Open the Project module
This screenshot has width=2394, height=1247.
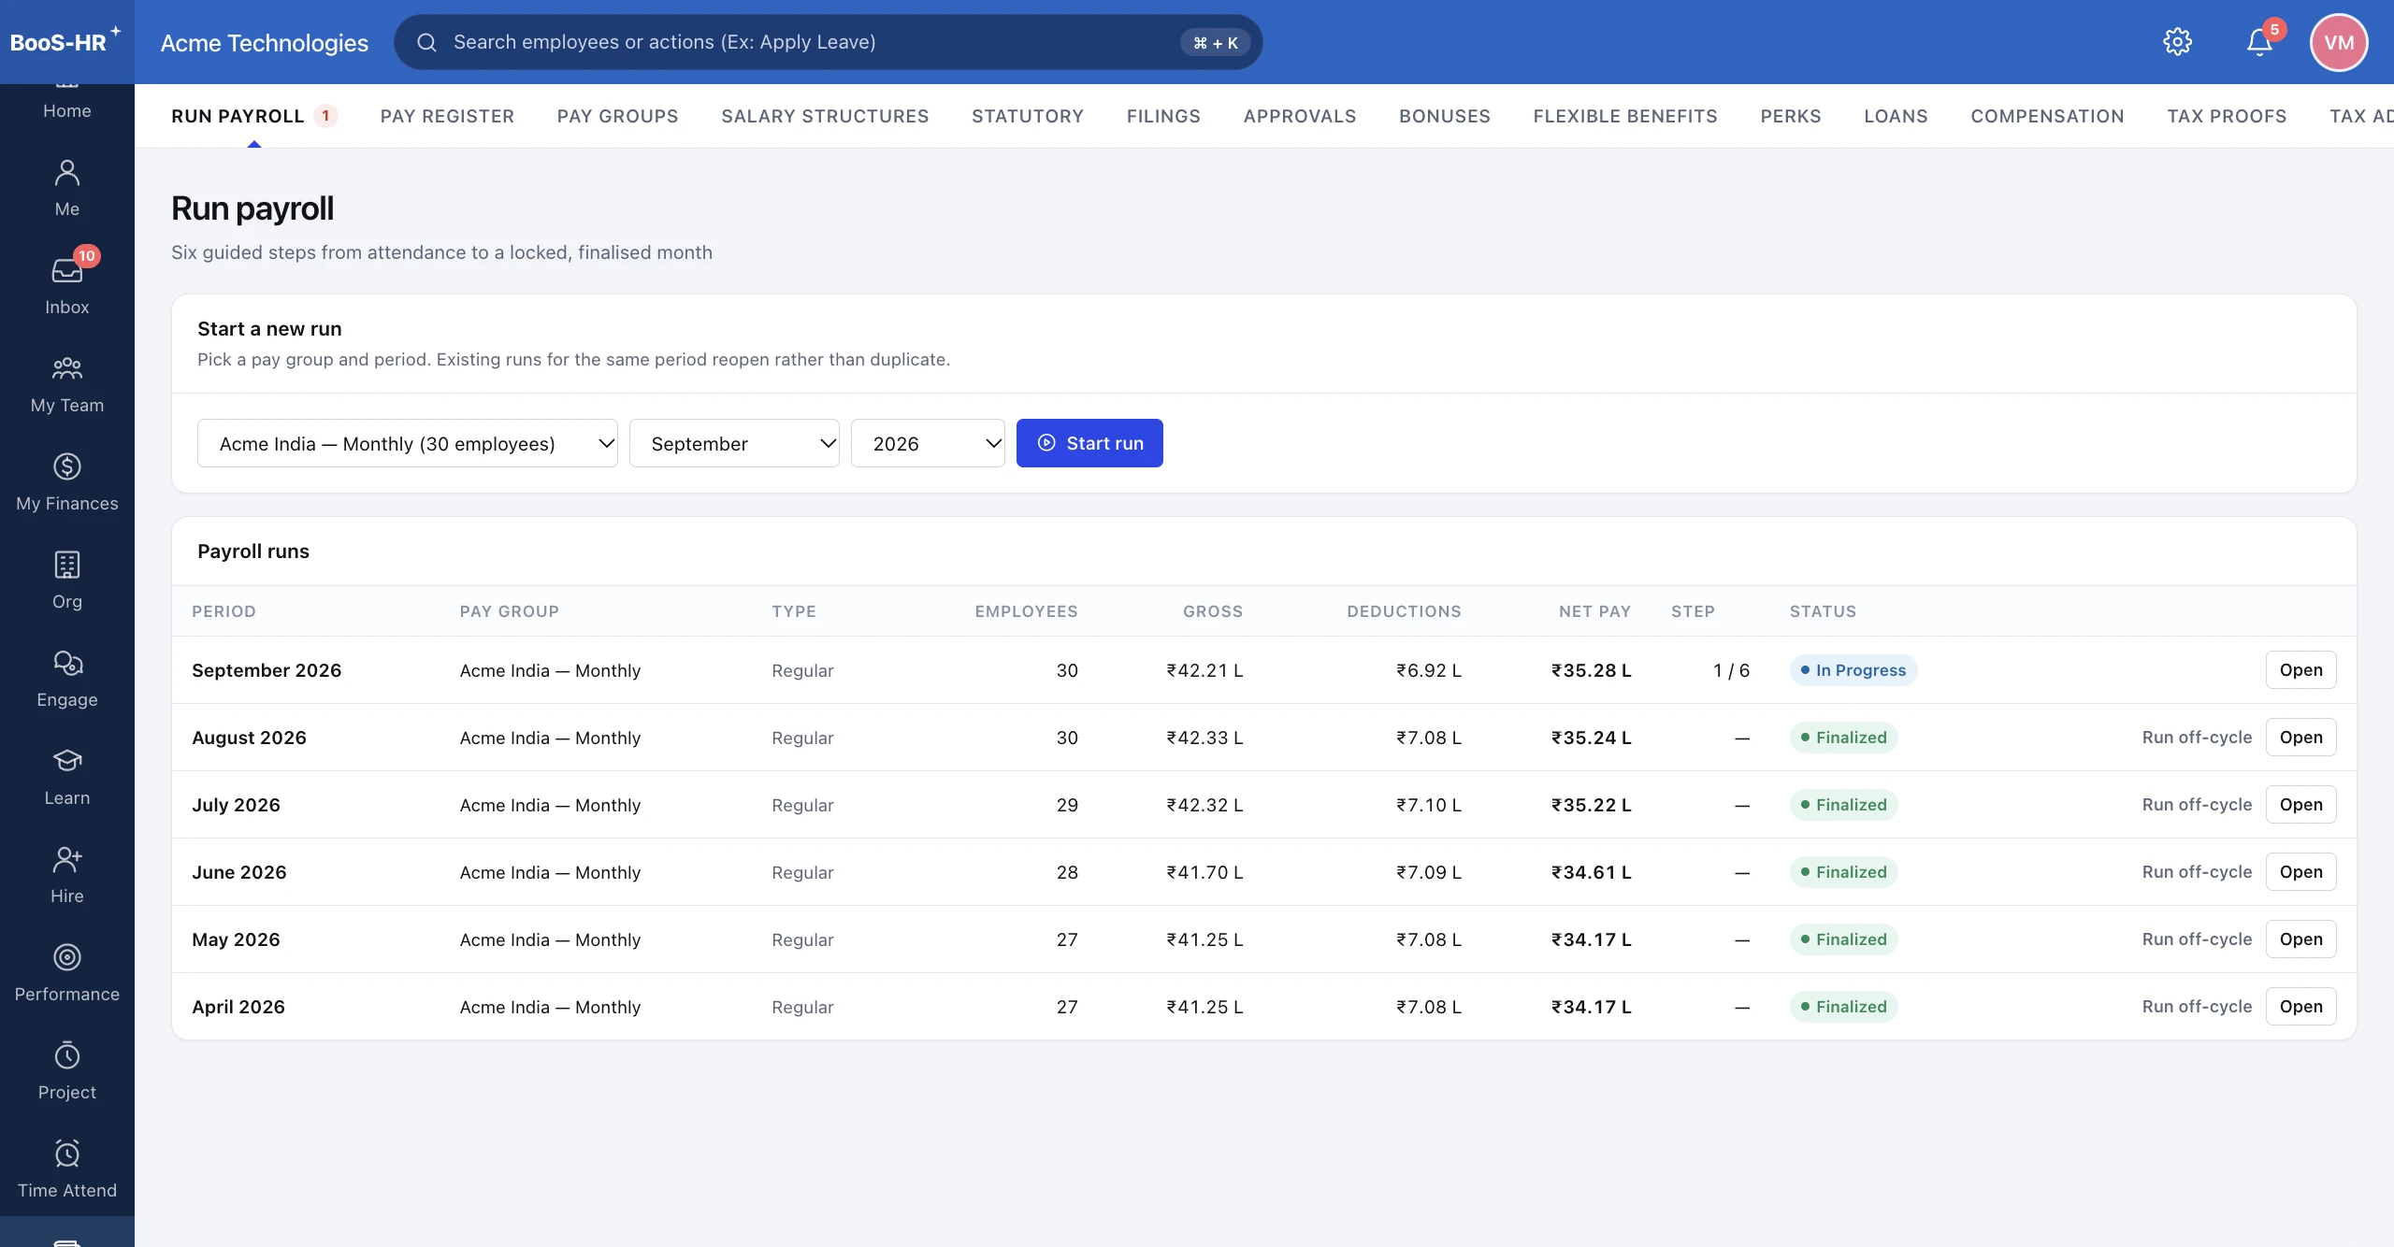coord(66,1072)
